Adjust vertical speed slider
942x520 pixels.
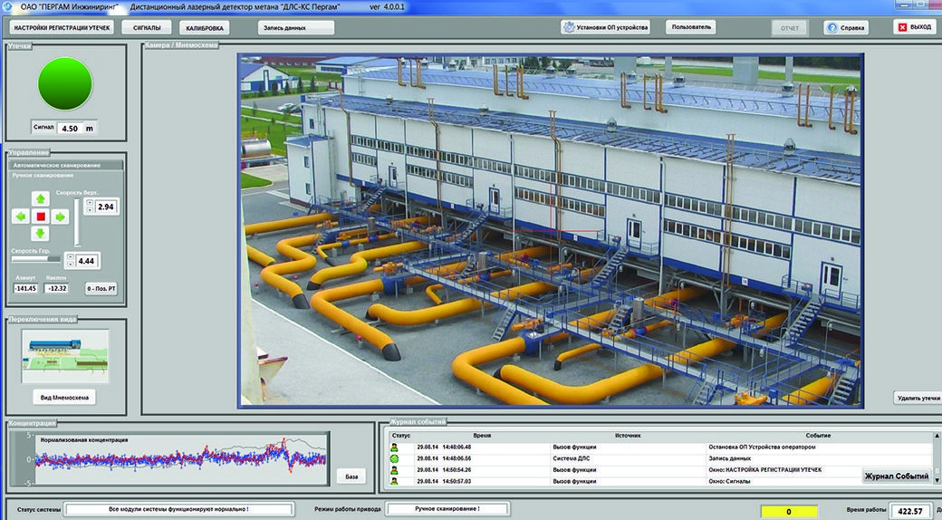77,223
